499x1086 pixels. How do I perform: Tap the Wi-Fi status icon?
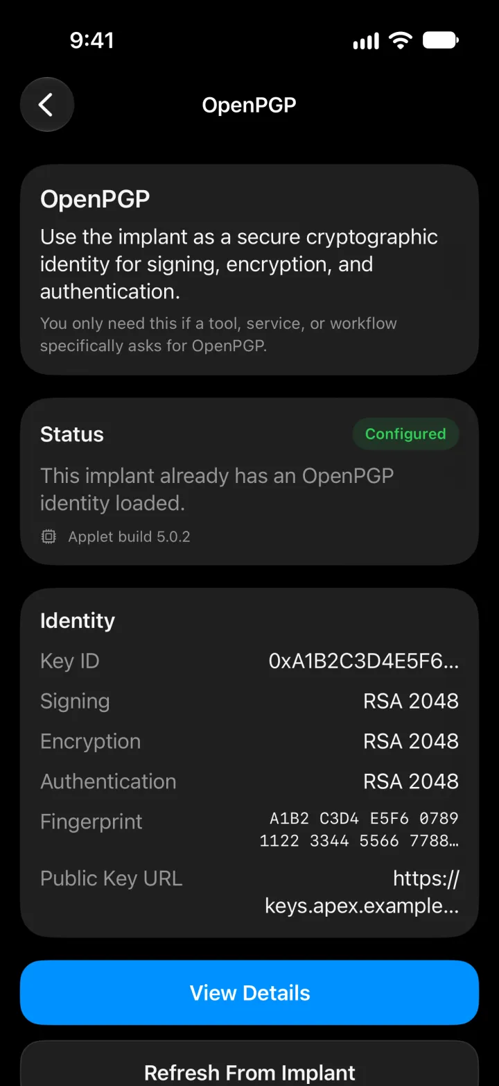401,40
